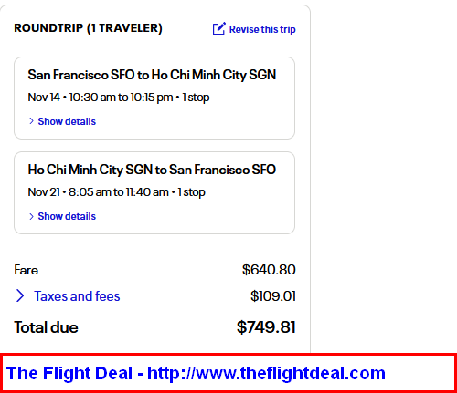
Task: Select the Ho Chi Minh City SGN to San Francisco heading
Action: [152, 170]
